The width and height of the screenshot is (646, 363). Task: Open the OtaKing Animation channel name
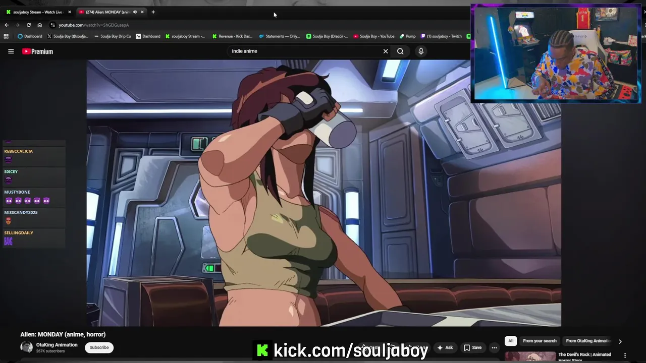pyautogui.click(x=57, y=345)
